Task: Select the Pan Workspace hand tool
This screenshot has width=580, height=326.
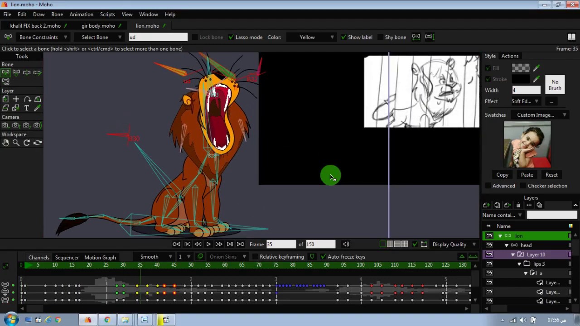Action: [5, 143]
